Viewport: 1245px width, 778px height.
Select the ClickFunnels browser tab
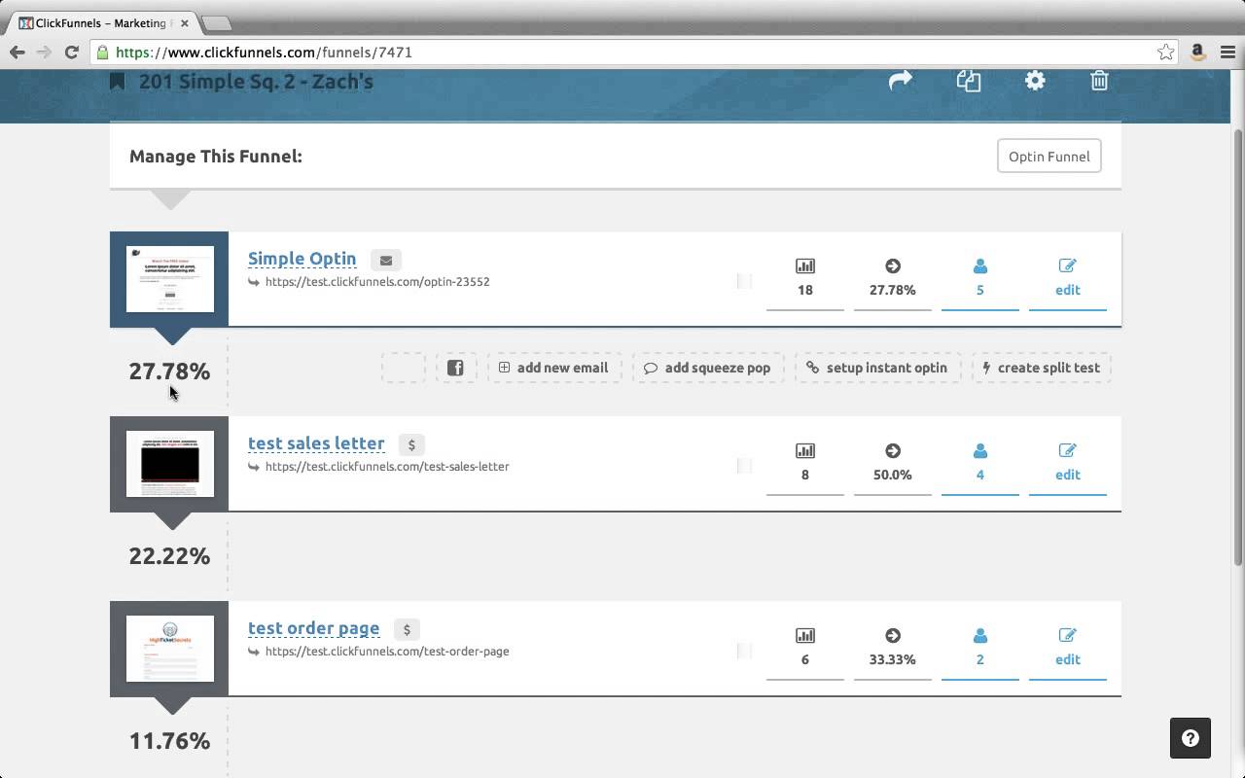[x=102, y=23]
